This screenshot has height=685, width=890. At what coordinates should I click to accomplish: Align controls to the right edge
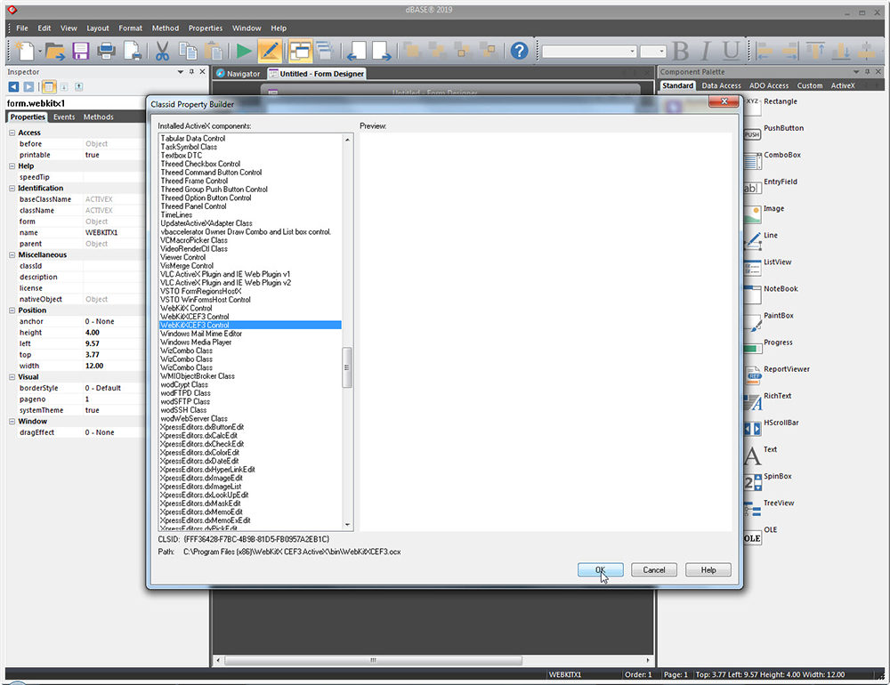790,51
